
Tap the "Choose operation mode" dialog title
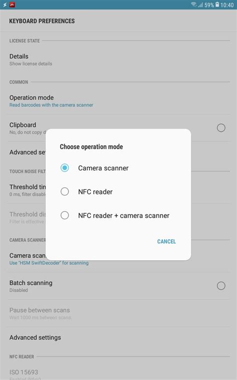tap(91, 146)
